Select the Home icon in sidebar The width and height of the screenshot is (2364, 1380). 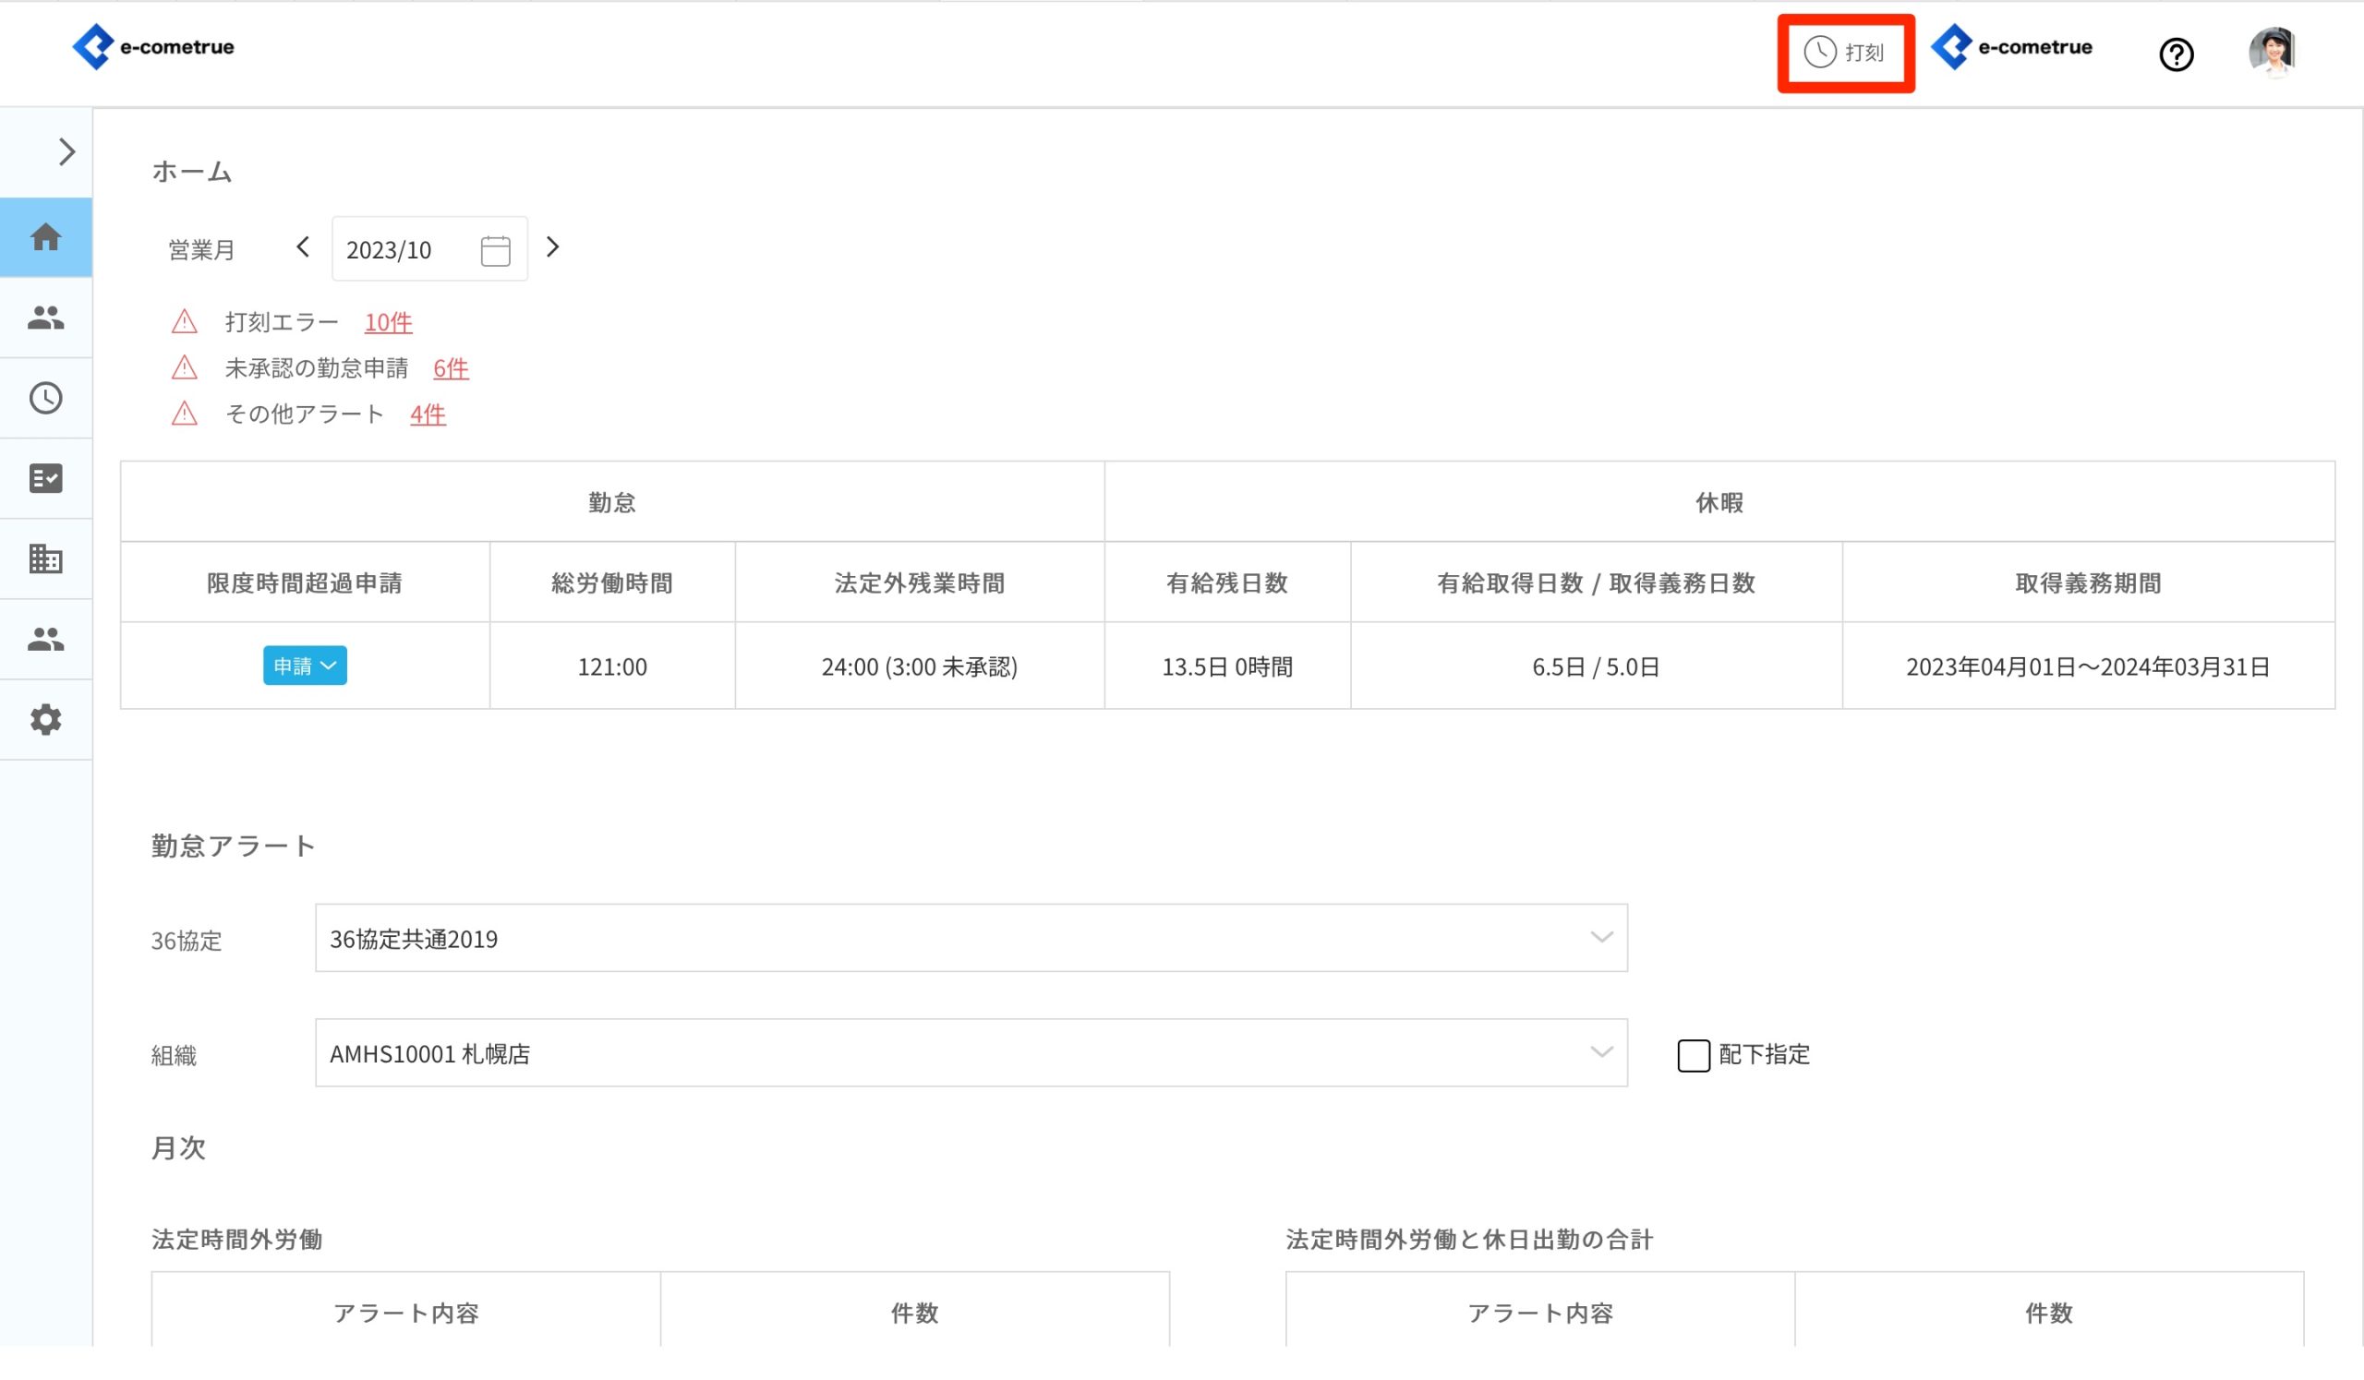[45, 237]
